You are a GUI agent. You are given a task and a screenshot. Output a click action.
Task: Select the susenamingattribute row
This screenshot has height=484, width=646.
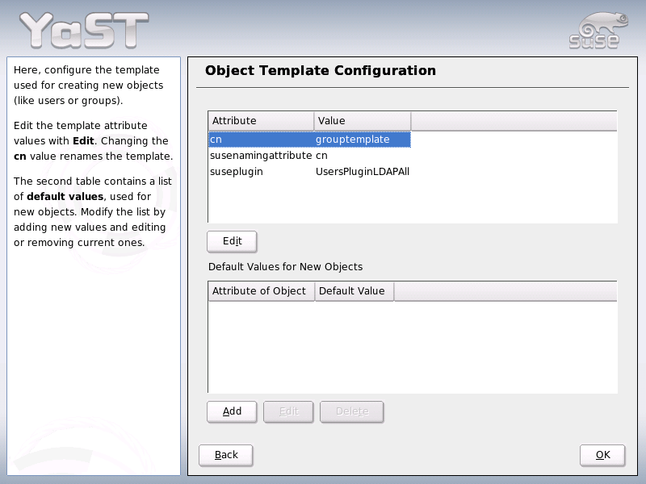click(x=309, y=156)
